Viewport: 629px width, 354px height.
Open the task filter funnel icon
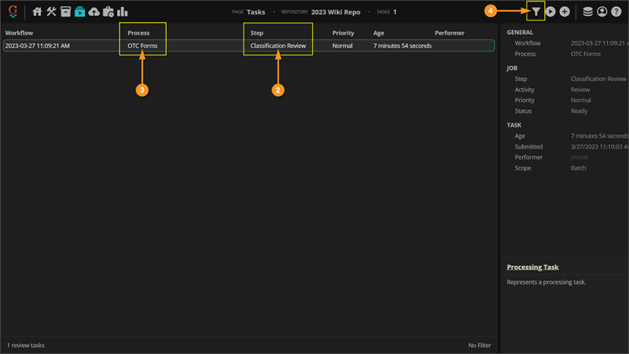(536, 12)
